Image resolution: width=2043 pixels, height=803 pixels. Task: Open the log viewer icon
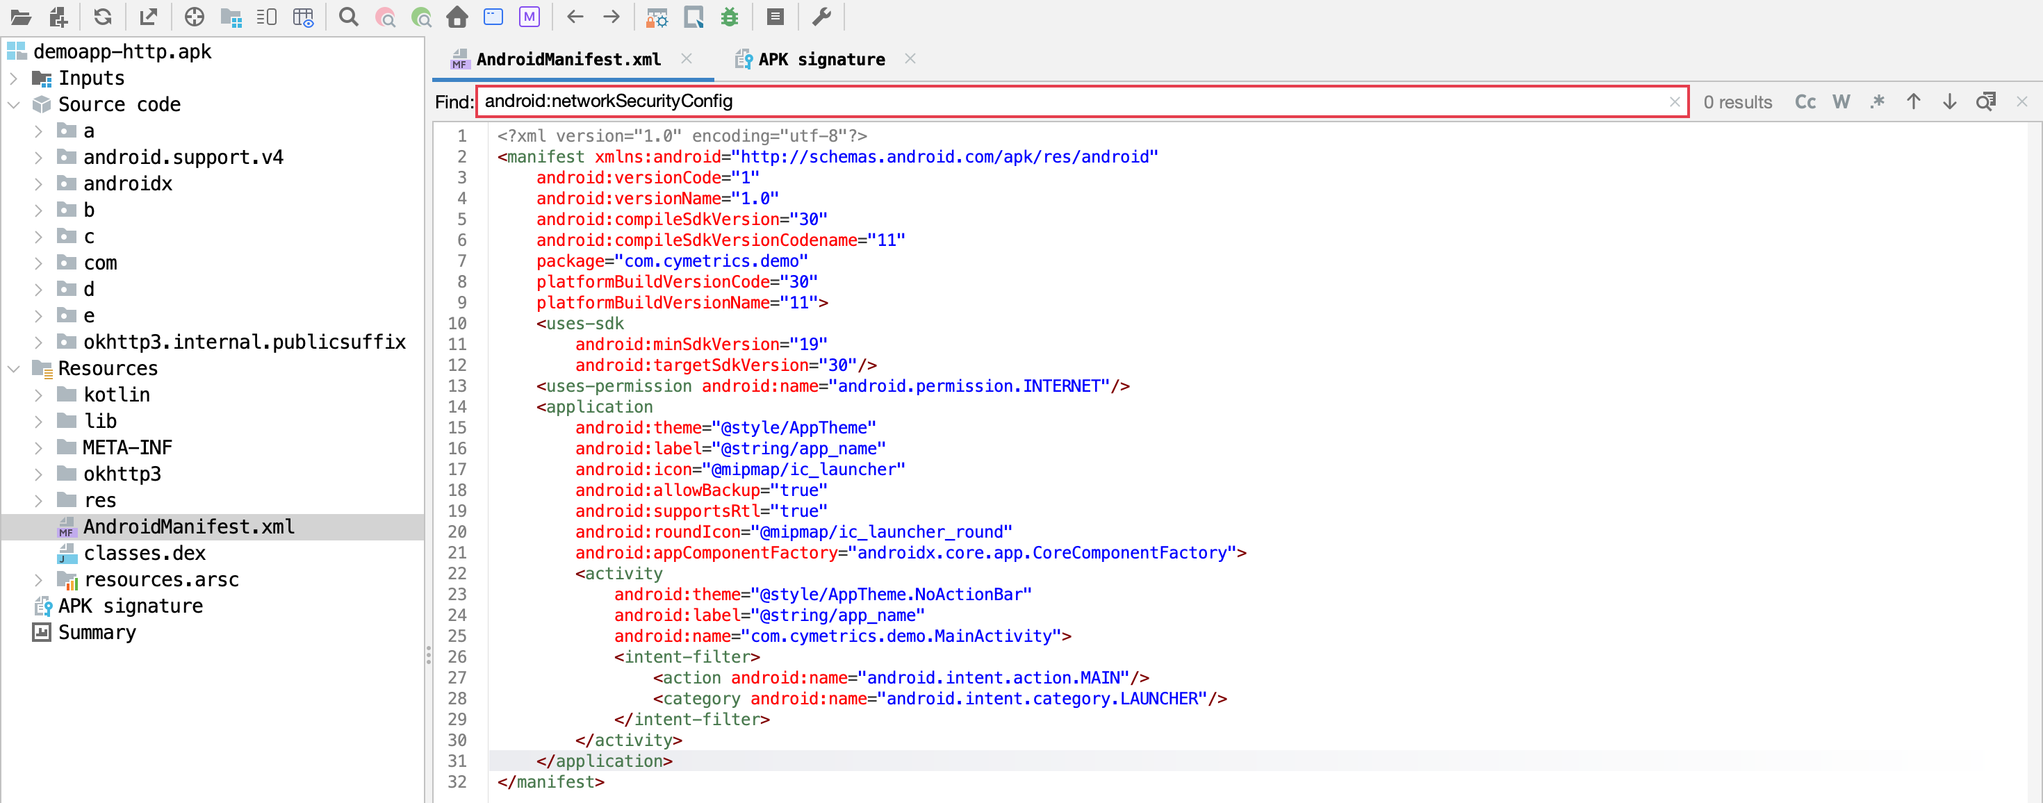point(776,17)
